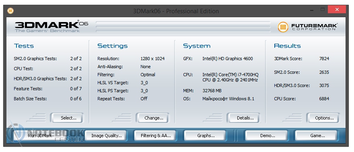Click the HLSL PS Target label
The image size is (354, 152).
113,91
